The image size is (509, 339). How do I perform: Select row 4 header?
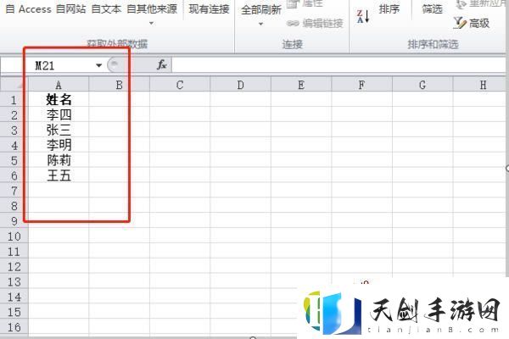coord(14,145)
